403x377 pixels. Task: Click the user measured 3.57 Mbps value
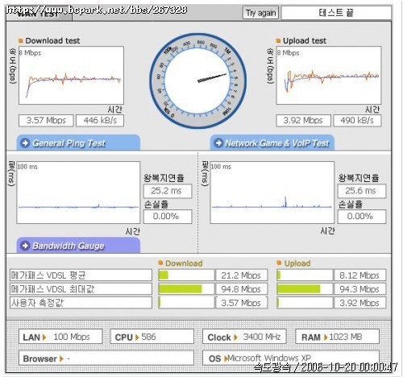point(242,303)
